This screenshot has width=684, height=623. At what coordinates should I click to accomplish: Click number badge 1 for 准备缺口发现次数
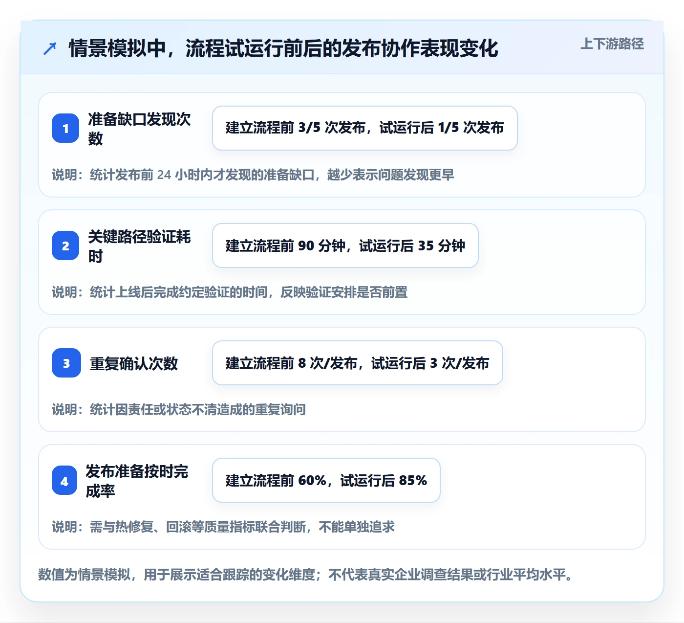pos(65,128)
